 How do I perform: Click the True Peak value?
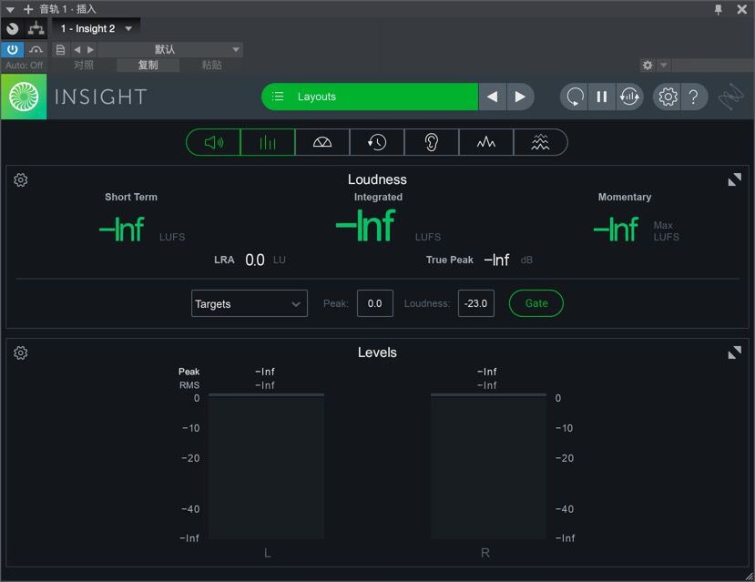[x=496, y=260]
